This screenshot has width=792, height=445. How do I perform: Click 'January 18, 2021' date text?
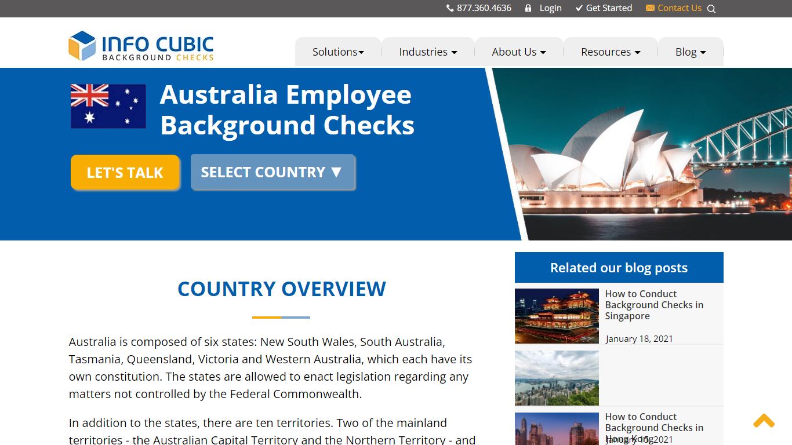(x=639, y=339)
